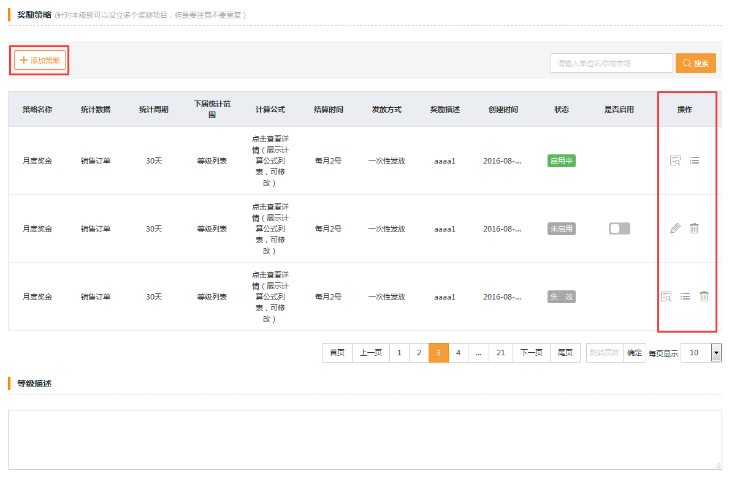The height and width of the screenshot is (479, 729).
Task: Click the 添加策略 button
Action: pyautogui.click(x=40, y=60)
